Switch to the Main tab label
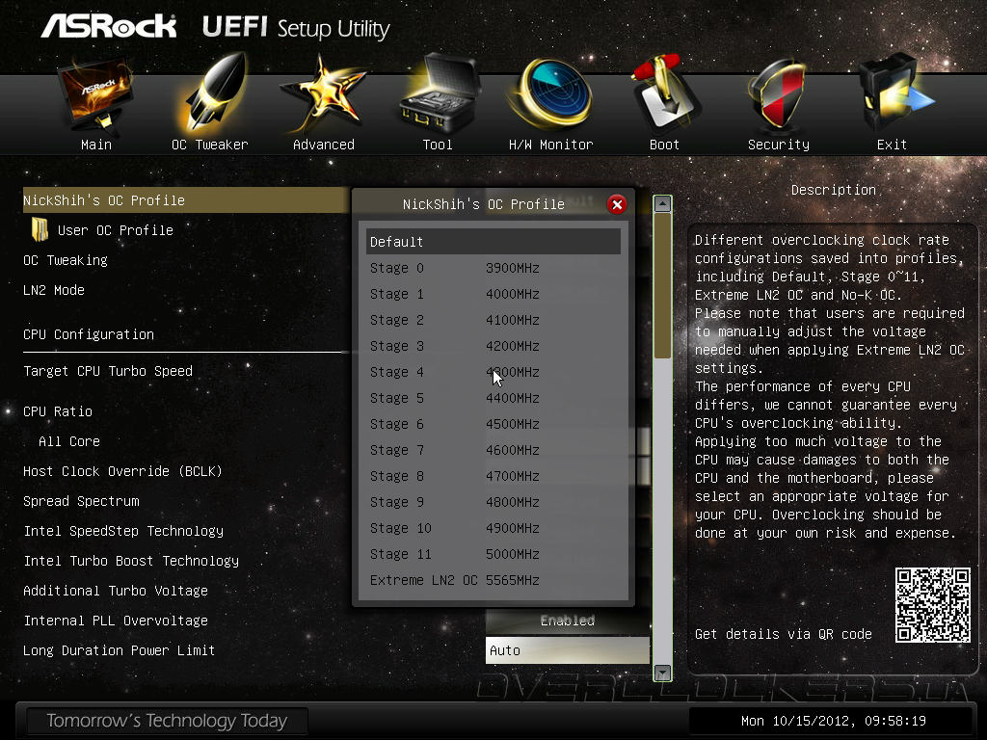 pyautogui.click(x=96, y=145)
